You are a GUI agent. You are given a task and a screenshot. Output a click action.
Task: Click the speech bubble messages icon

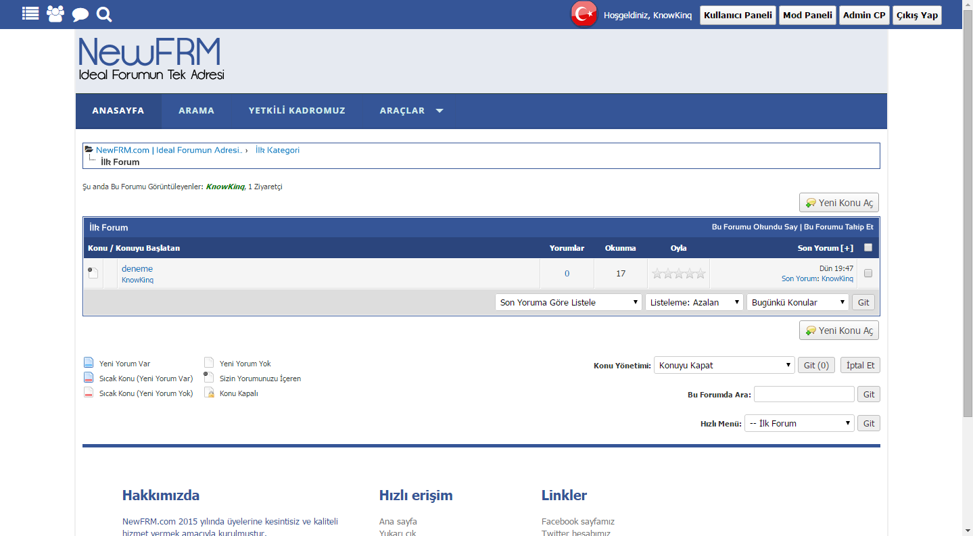point(80,14)
